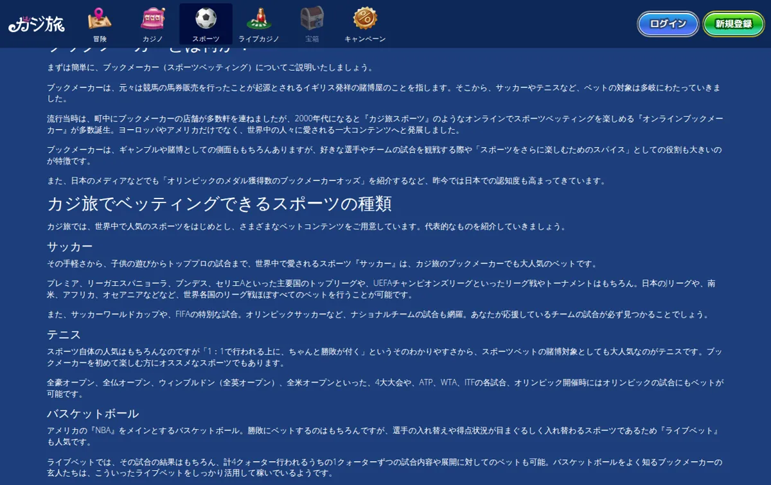Click the ログイン button
This screenshot has height=485, width=771.
click(668, 24)
